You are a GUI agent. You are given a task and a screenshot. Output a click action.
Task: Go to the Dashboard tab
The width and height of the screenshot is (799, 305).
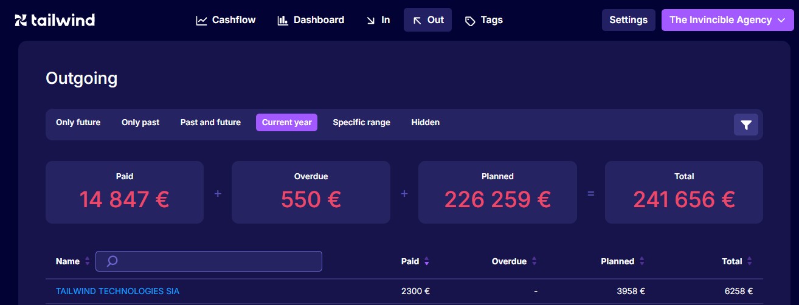coord(311,20)
